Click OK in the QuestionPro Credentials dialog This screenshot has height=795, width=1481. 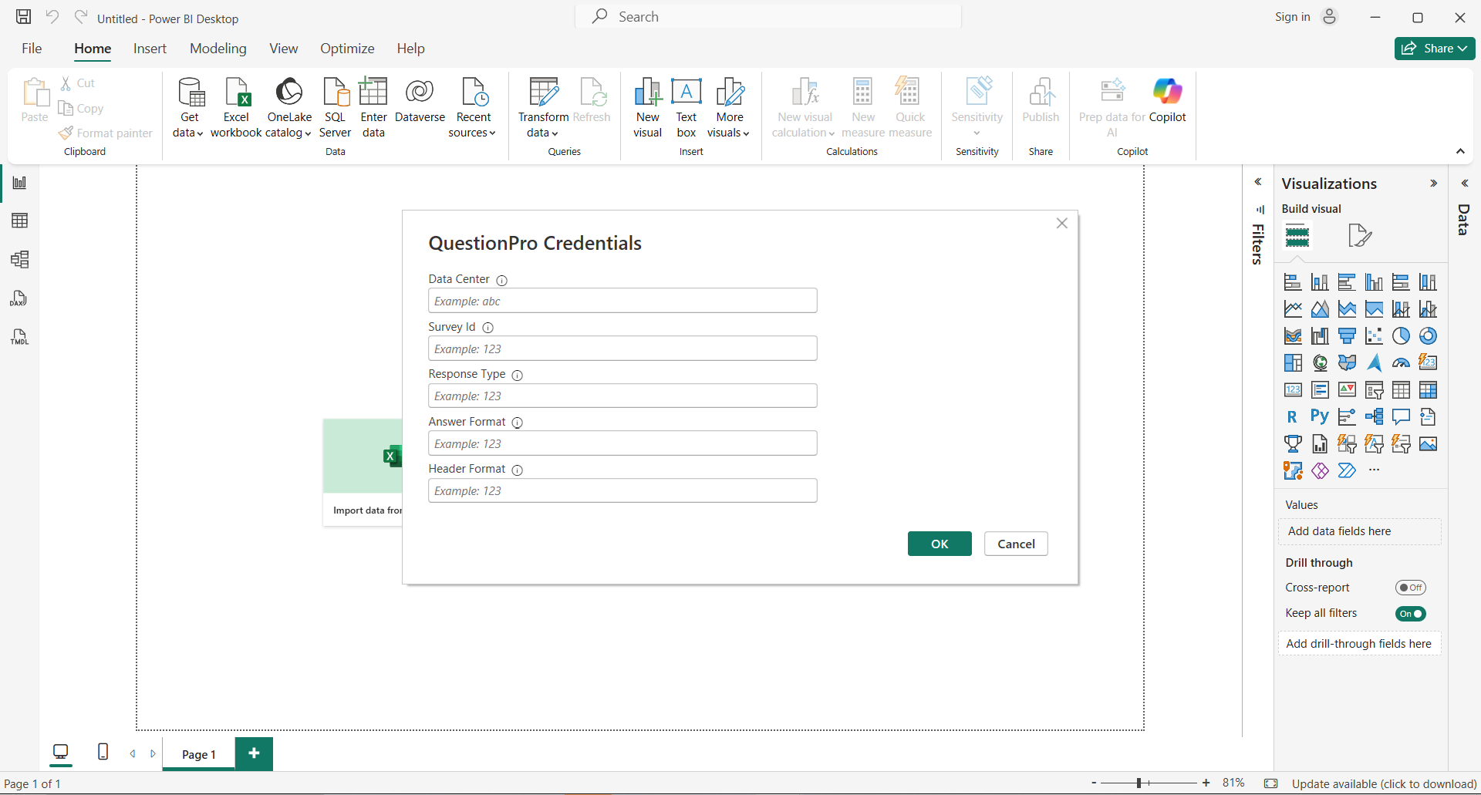click(x=939, y=544)
